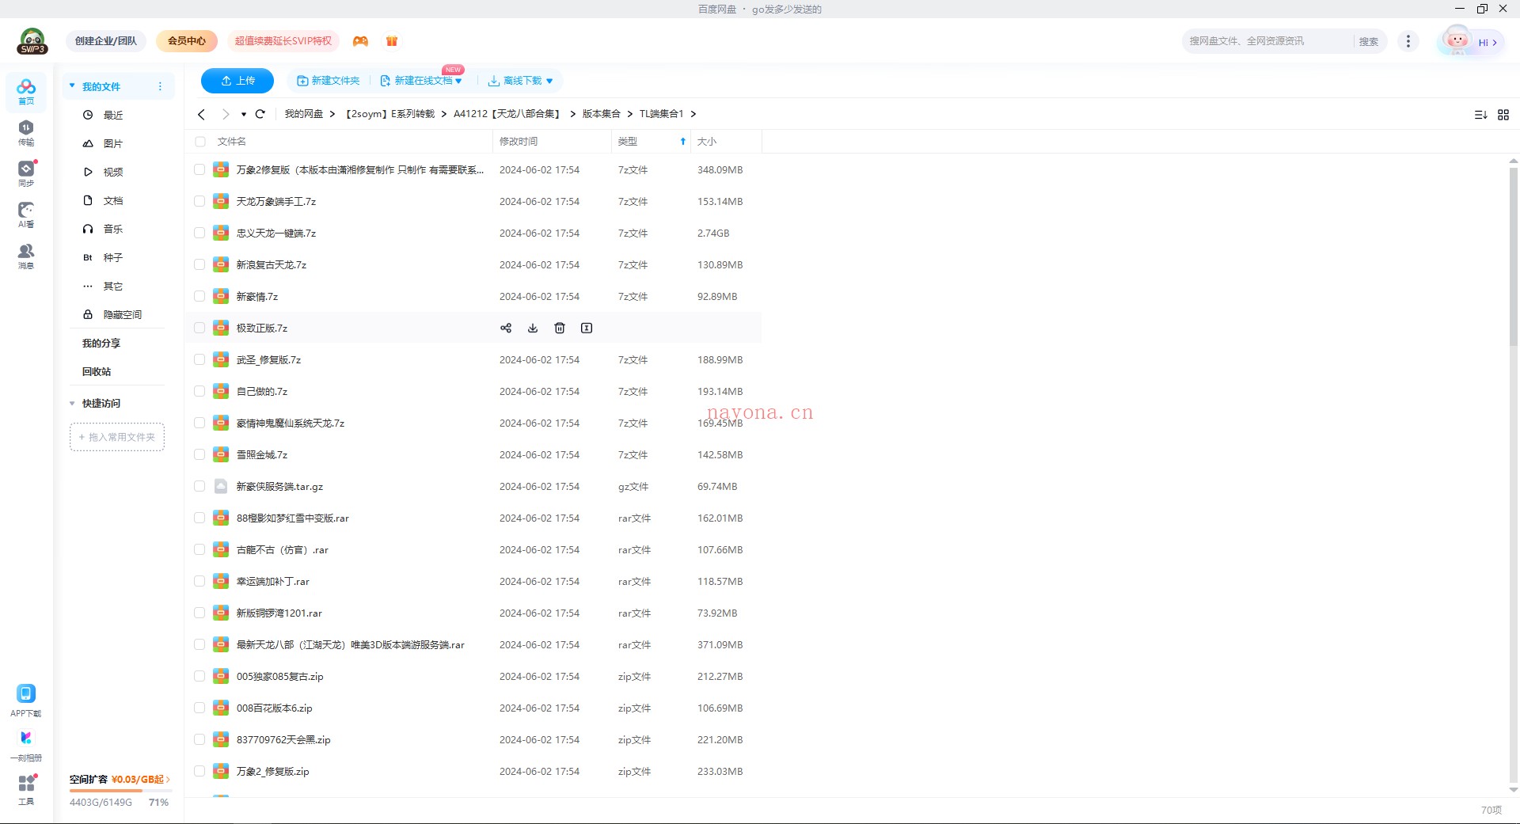Open the 会员中心 member center

(x=187, y=41)
